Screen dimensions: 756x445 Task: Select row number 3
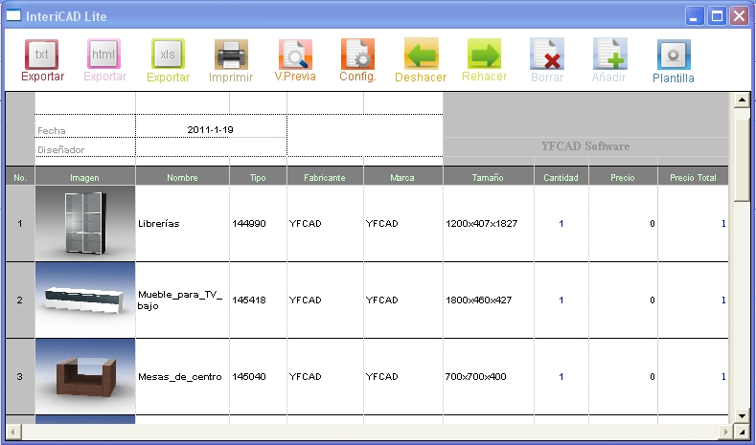pyautogui.click(x=20, y=377)
